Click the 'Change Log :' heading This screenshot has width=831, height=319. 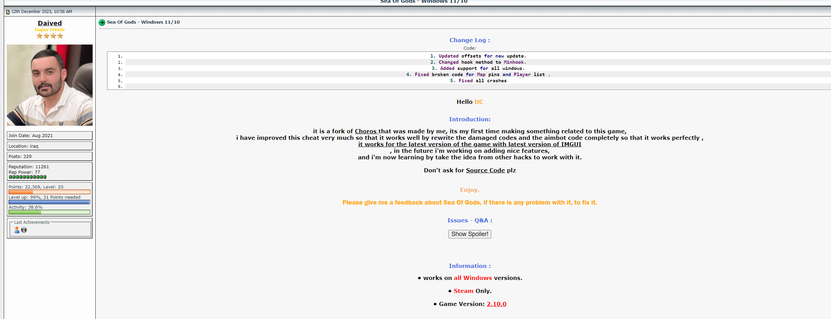pyautogui.click(x=470, y=40)
